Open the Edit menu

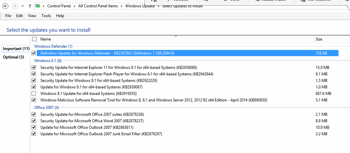click(19, 16)
